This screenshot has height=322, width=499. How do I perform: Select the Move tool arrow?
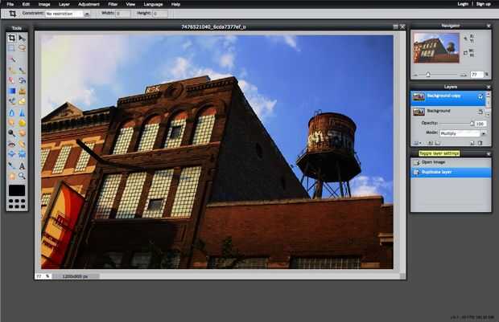pos(22,38)
